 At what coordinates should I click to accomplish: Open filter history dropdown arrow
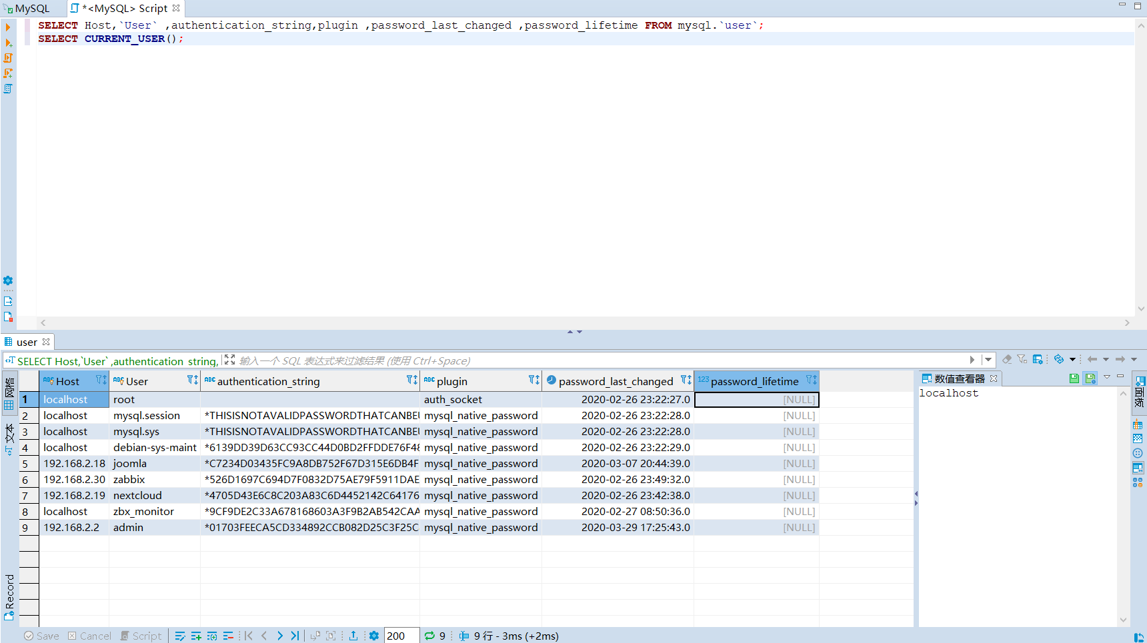(988, 360)
